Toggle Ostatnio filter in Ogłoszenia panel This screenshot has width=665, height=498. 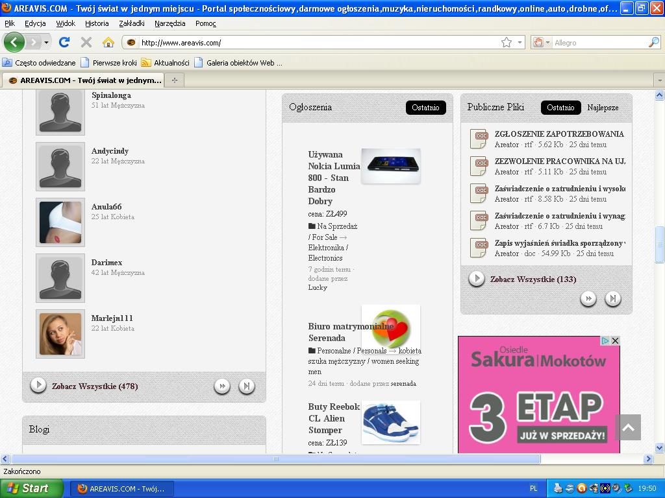pos(425,108)
